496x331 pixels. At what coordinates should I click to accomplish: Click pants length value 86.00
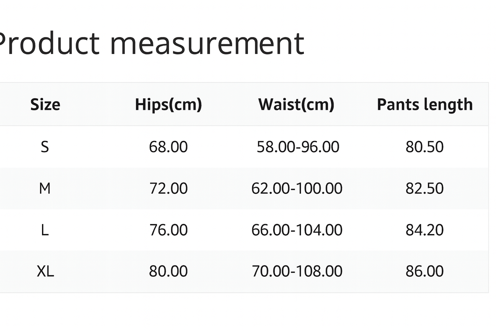tap(425, 271)
